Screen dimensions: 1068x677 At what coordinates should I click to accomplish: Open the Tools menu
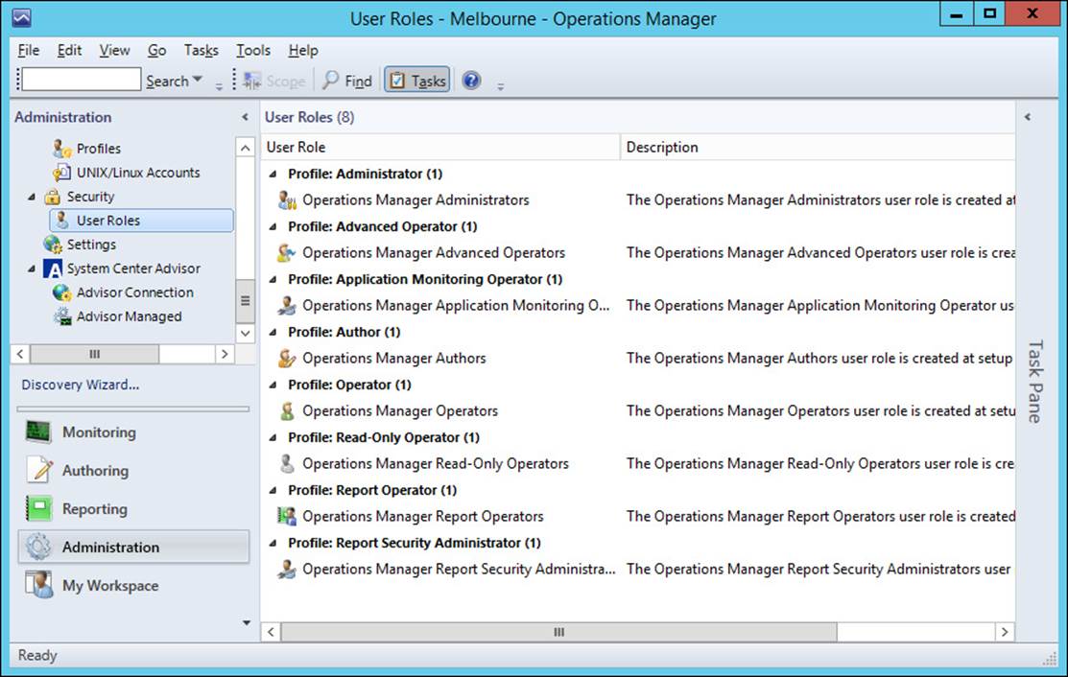click(x=253, y=51)
